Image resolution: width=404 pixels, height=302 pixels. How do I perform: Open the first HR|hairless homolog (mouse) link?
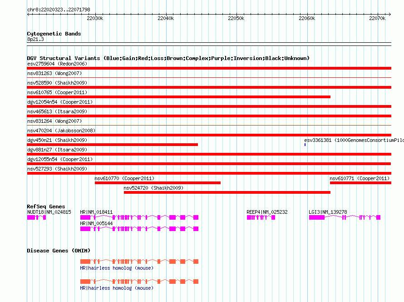[117, 268]
